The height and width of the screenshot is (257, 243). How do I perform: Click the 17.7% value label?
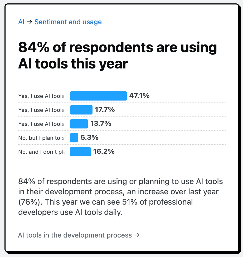coord(105,110)
